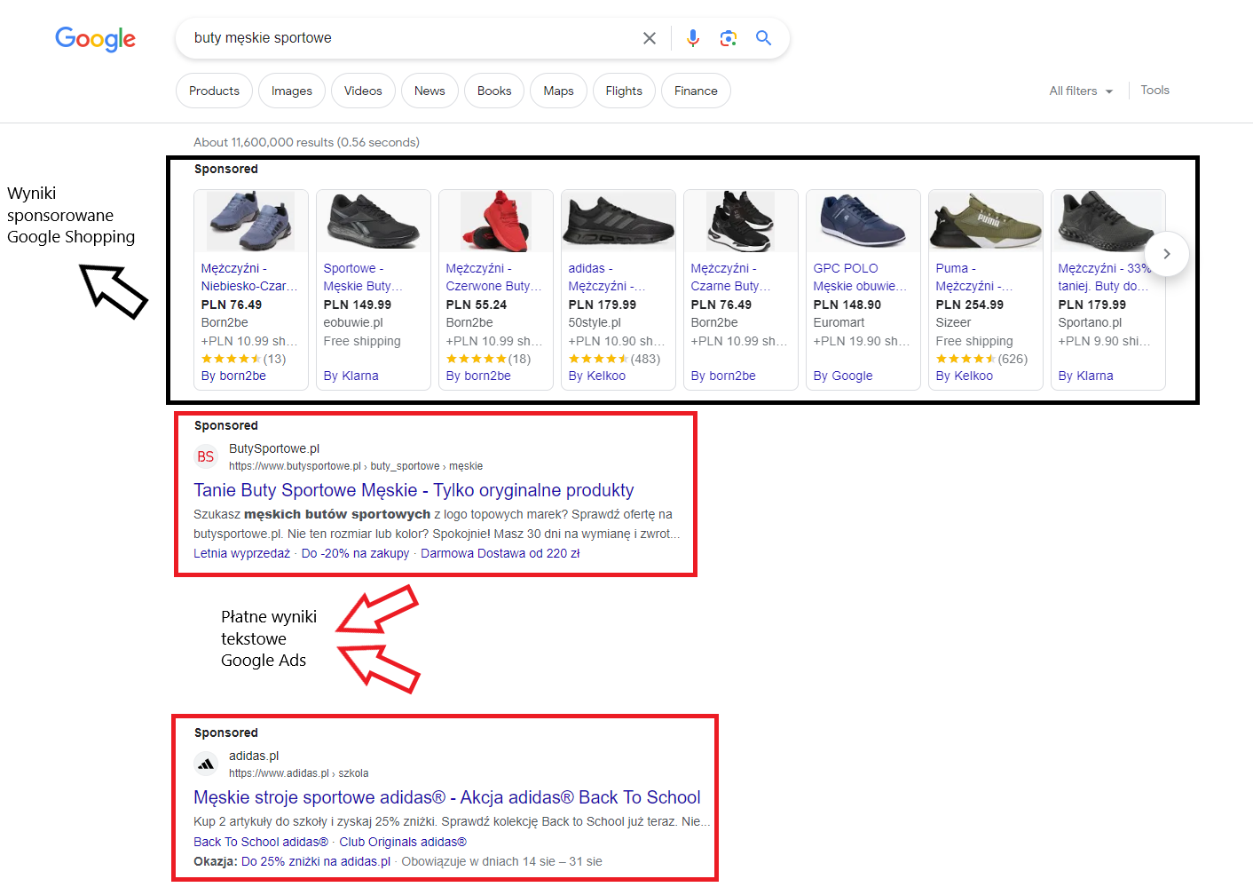Open 'Back To School adidas®' sitelink
The image size is (1253, 887).
[x=261, y=842]
